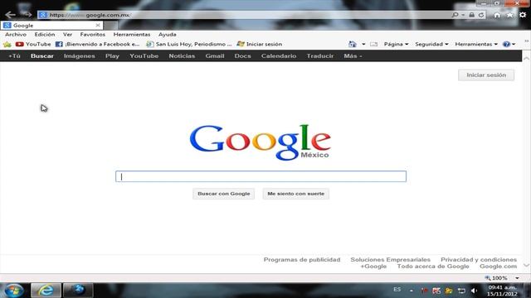Open San Luis Hoy favorite bookmark

(x=188, y=44)
